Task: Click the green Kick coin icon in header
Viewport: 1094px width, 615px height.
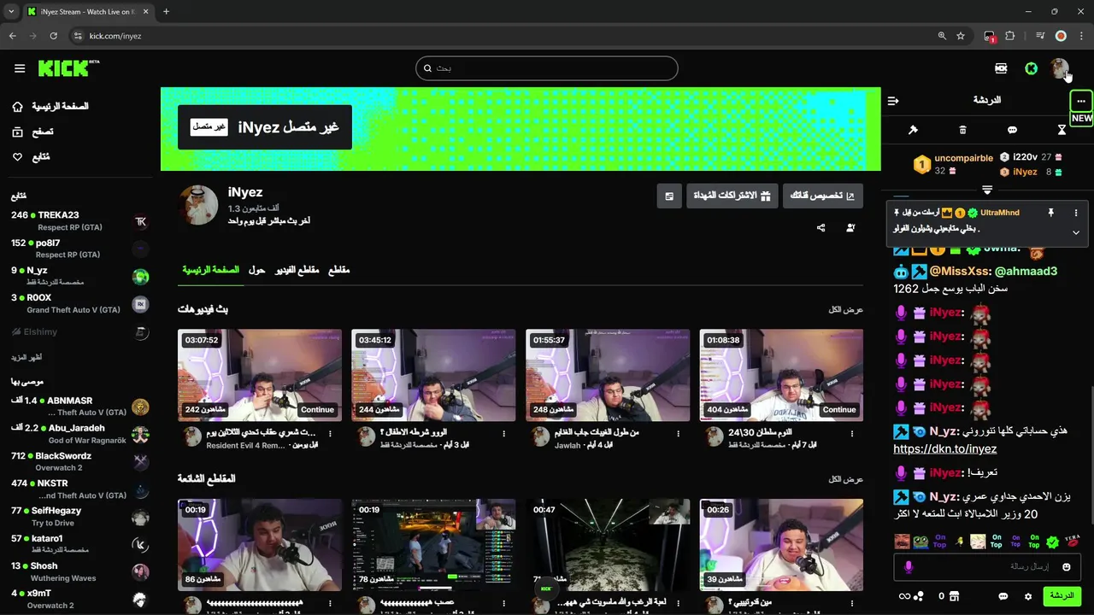Action: pos(1032,68)
